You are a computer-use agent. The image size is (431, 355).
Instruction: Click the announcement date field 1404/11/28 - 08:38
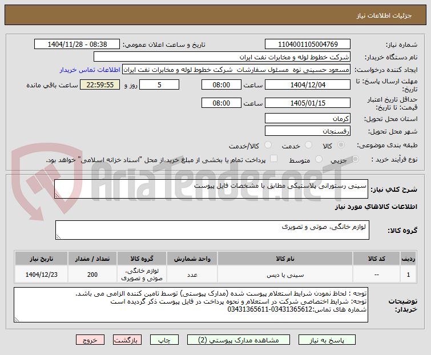pos(77,44)
